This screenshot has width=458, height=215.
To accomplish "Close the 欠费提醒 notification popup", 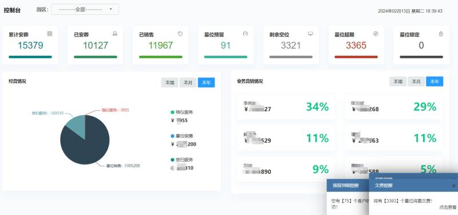I will (x=453, y=186).
